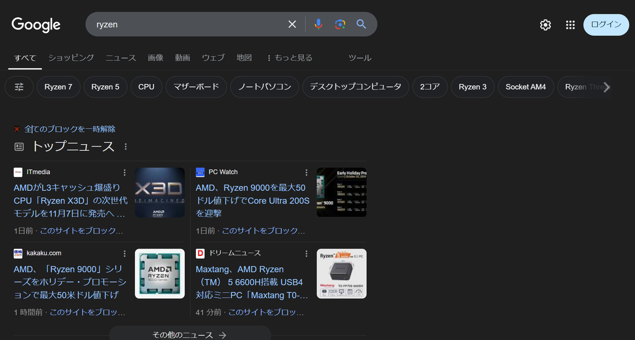Image resolution: width=635 pixels, height=340 pixels.
Task: Click the PC Watch site favicon
Action: tap(200, 172)
